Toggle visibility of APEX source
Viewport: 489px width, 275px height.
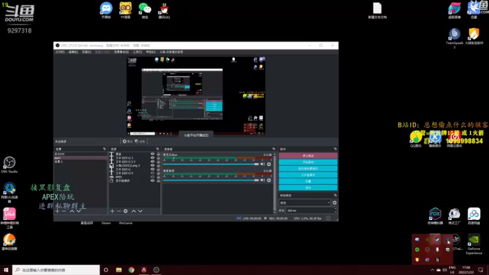pyautogui.click(x=152, y=177)
